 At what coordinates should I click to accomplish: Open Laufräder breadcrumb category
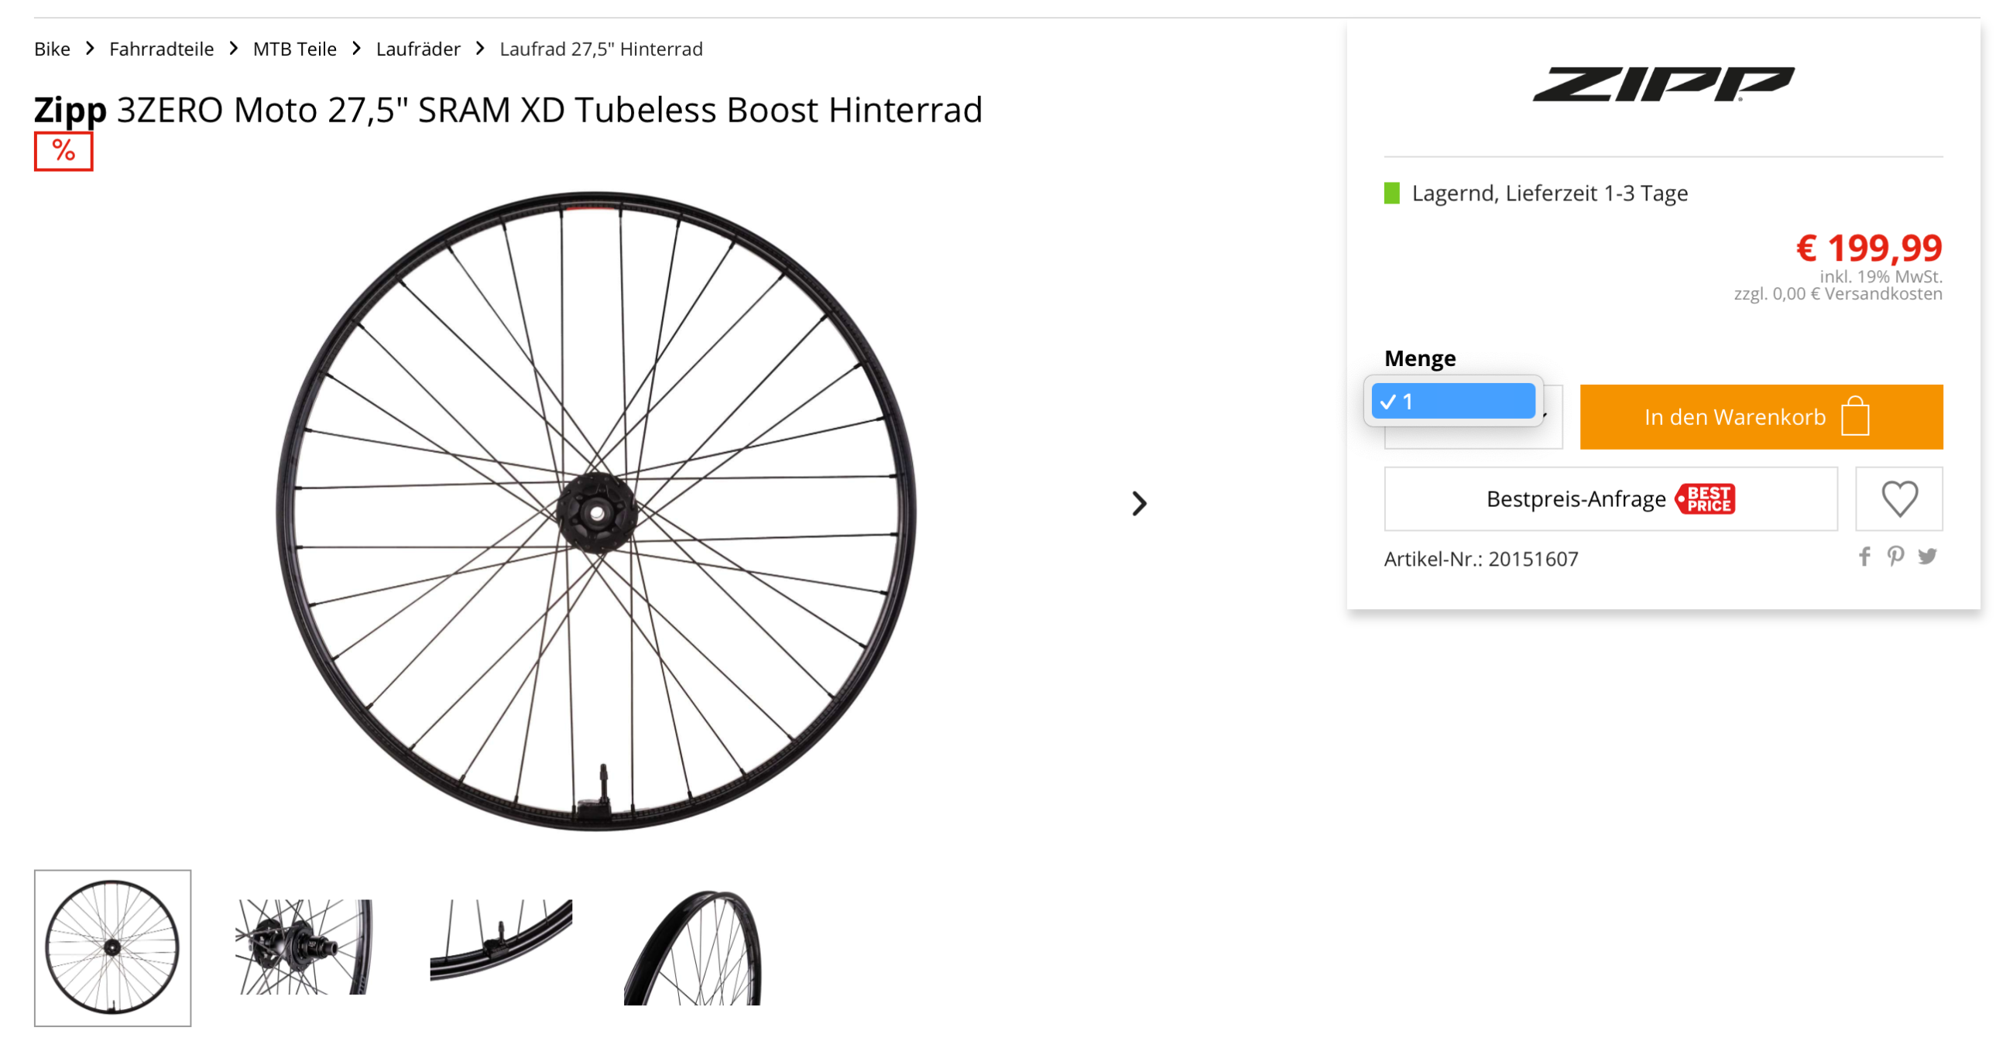point(418,50)
